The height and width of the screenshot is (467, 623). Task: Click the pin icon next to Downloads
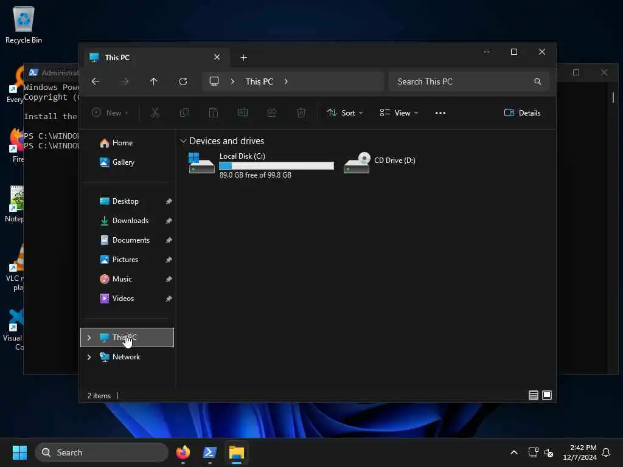coord(169,221)
